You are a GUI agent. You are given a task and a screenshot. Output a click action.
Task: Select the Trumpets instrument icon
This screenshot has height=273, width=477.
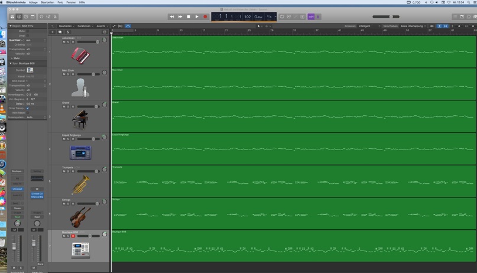[x=80, y=185]
